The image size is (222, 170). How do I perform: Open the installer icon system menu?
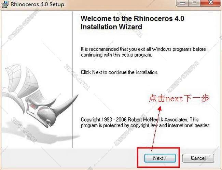[5, 4]
